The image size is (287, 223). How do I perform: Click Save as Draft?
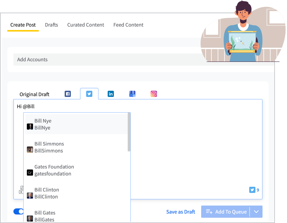181,212
